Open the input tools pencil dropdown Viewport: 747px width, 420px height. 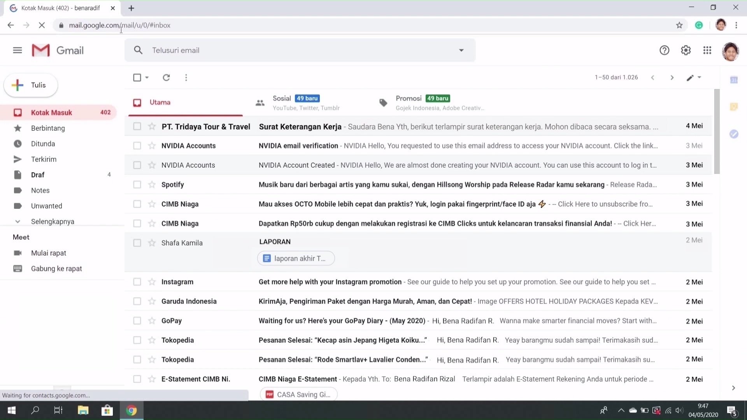coord(694,77)
